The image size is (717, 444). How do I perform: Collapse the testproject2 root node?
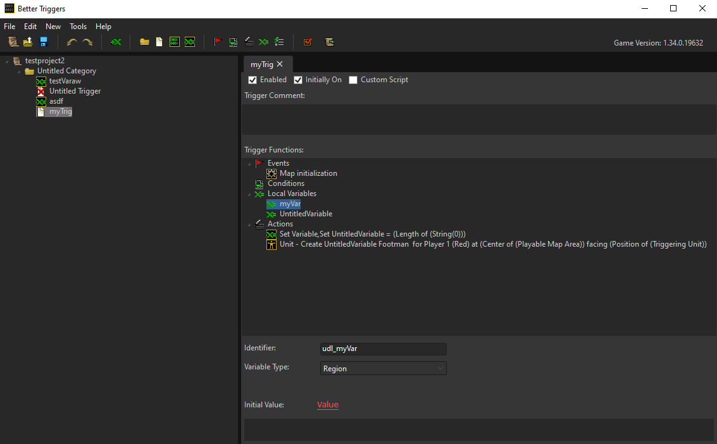tap(7, 61)
